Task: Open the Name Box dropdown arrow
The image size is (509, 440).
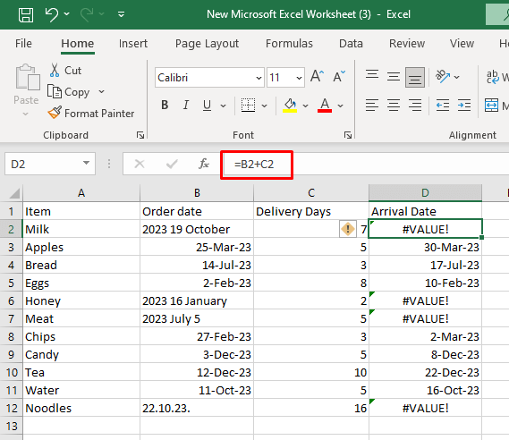Action: 86,164
